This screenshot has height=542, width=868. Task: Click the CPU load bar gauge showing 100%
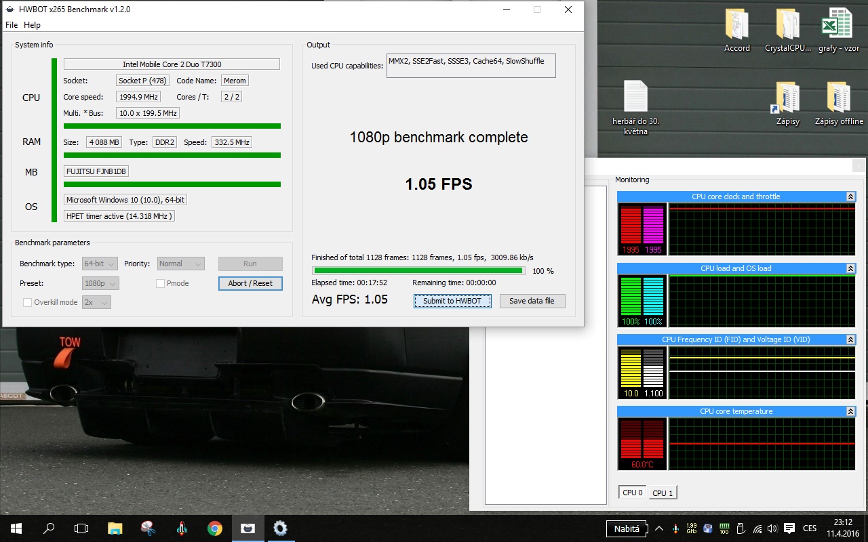(x=631, y=301)
